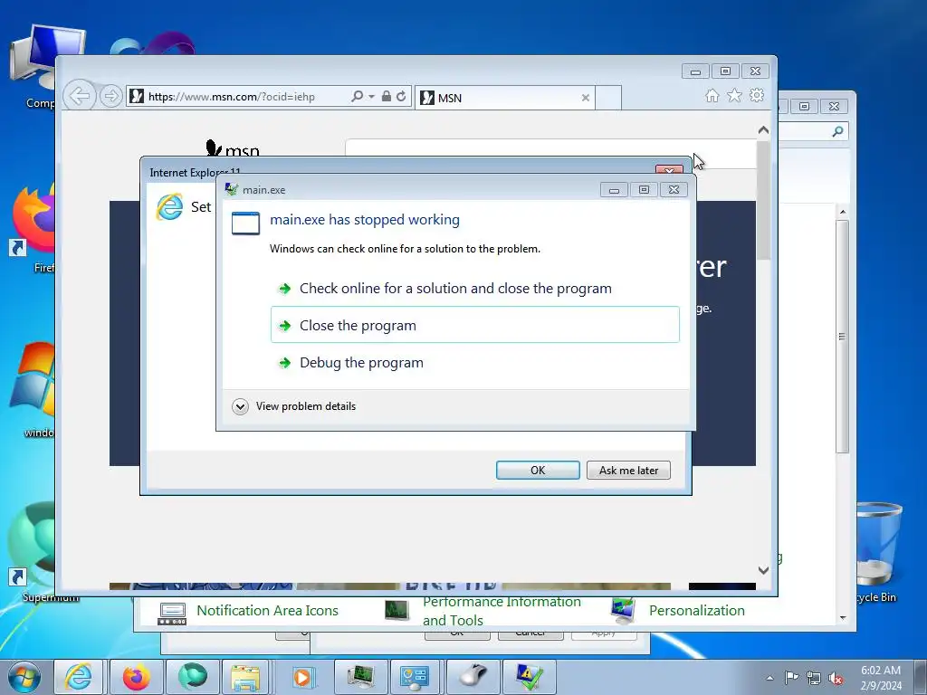927x695 pixels.
Task: Refresh the MSN page
Action: click(x=401, y=96)
